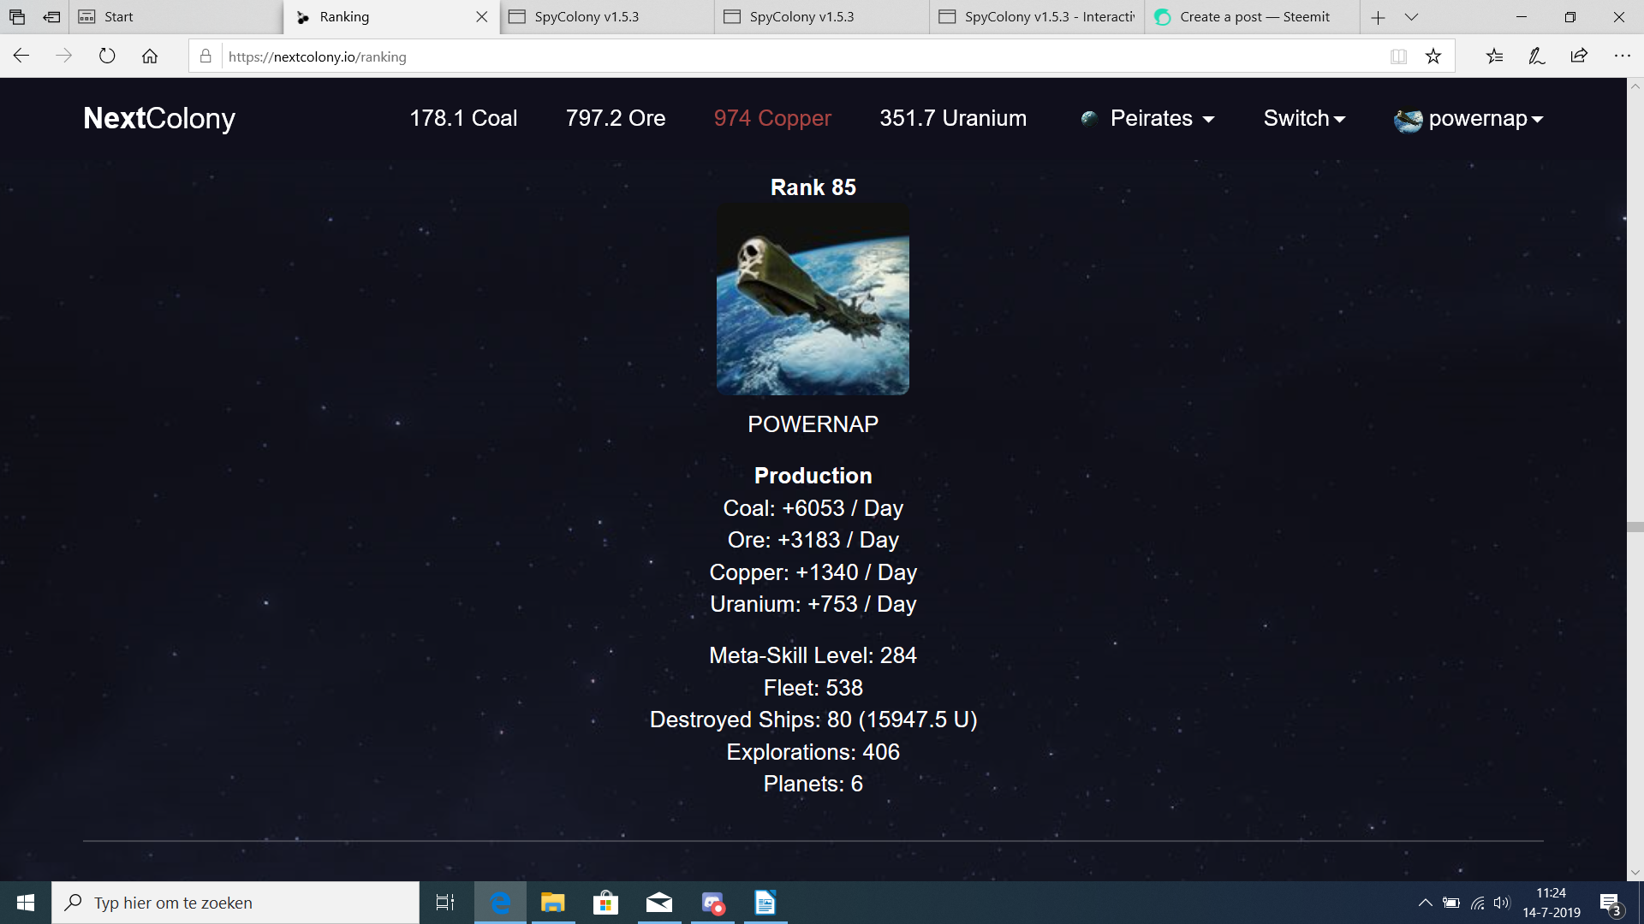Open the reading view book icon

(x=1398, y=56)
